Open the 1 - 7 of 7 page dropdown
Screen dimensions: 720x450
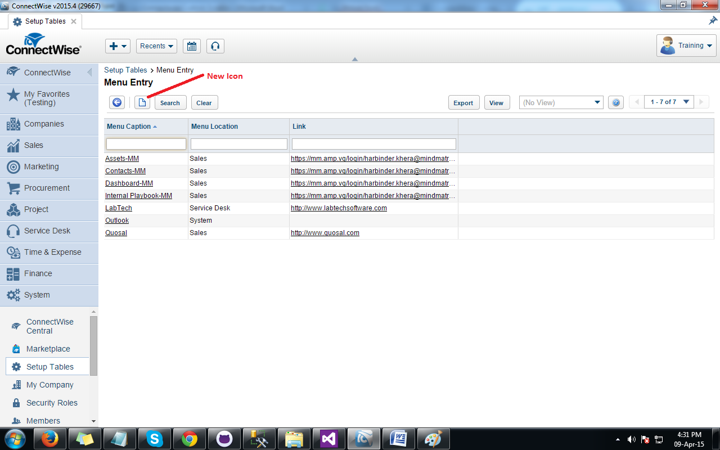pyautogui.click(x=669, y=102)
